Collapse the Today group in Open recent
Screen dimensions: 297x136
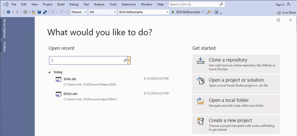click(50, 72)
